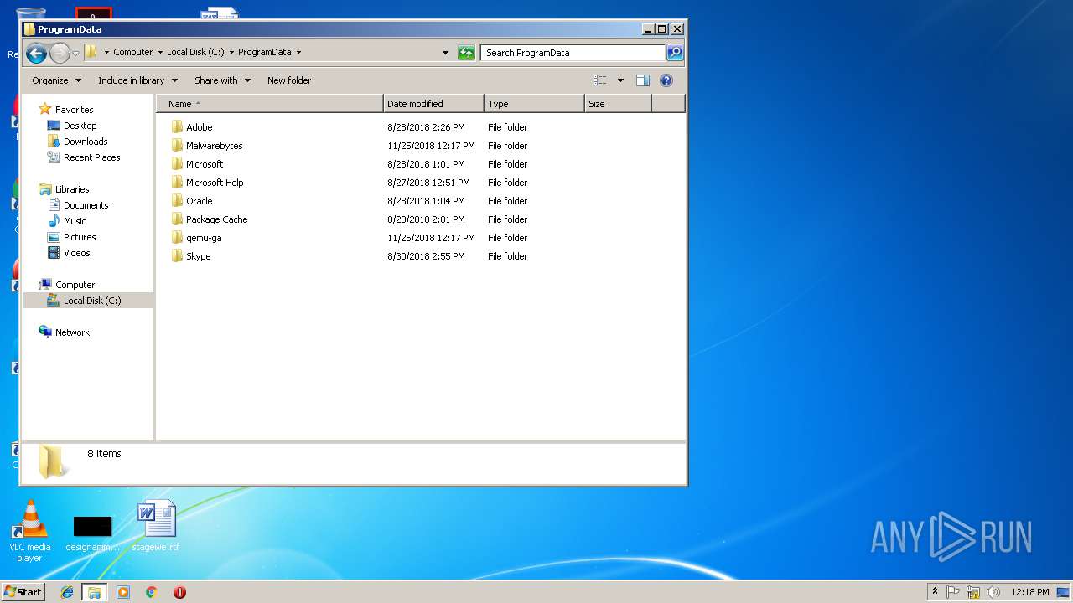This screenshot has width=1073, height=603.
Task: Open the Organize menu
Action: pos(57,80)
